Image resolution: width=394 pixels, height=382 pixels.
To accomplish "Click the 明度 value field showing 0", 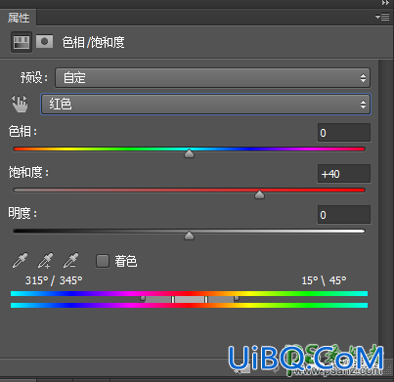I will pos(344,215).
